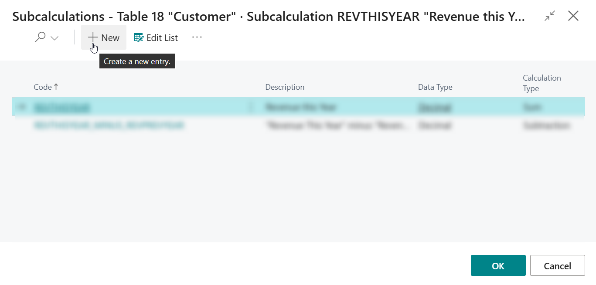Click the Data Type column header
The image size is (596, 285).
435,87
